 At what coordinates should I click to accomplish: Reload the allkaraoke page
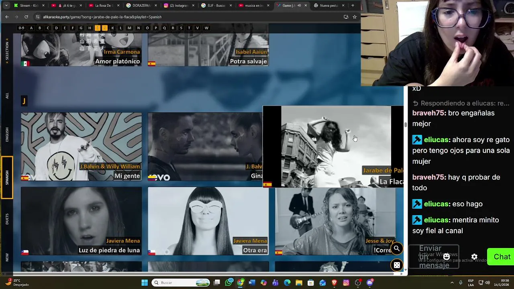tap(26, 17)
